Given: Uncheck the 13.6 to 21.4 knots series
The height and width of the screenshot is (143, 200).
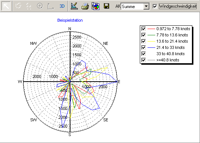Looking at the screenshot, I should click(x=143, y=41).
